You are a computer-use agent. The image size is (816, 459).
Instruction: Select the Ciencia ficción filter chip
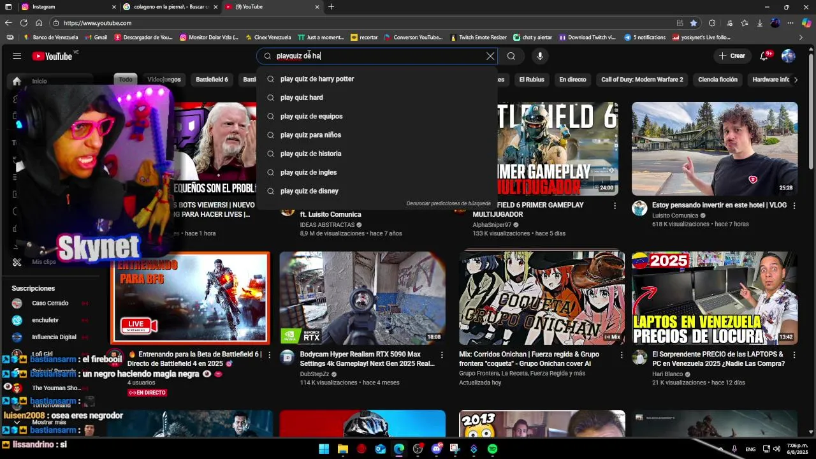(x=718, y=80)
